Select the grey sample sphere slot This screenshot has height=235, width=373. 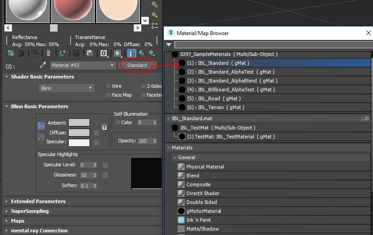[x=27, y=12]
